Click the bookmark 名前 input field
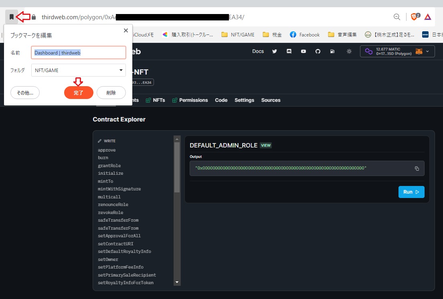 (78, 53)
